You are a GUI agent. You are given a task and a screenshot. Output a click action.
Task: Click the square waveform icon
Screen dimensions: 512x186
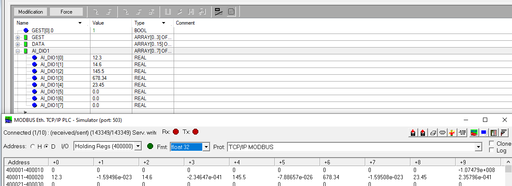pos(462,133)
